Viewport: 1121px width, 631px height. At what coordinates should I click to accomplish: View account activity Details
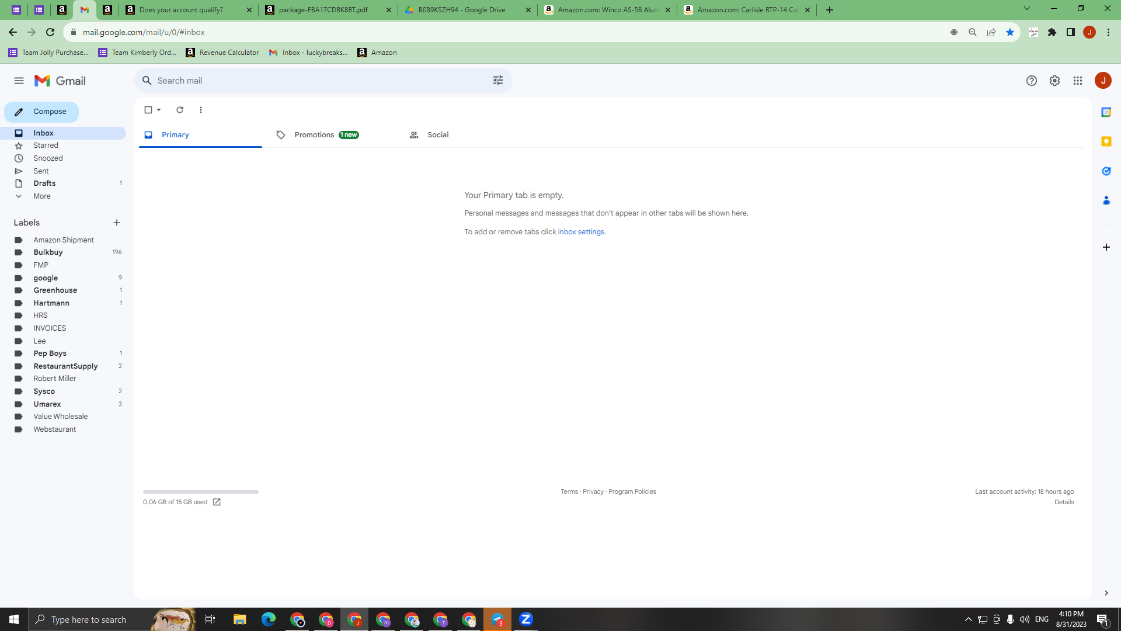tap(1064, 502)
